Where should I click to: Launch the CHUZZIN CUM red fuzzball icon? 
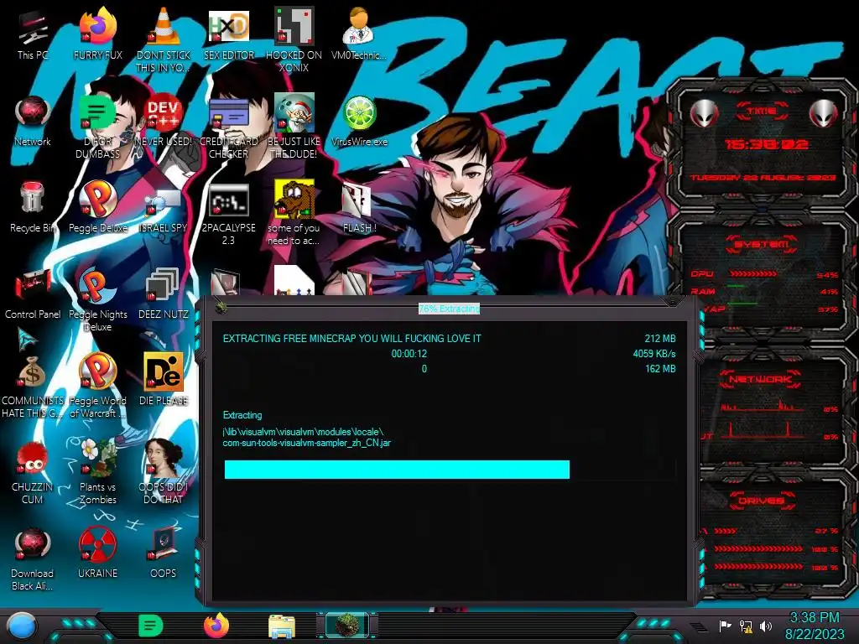point(33,472)
